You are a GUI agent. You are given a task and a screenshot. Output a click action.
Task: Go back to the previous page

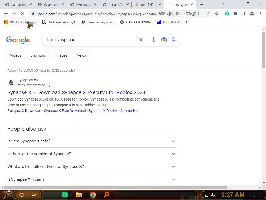(6, 14)
